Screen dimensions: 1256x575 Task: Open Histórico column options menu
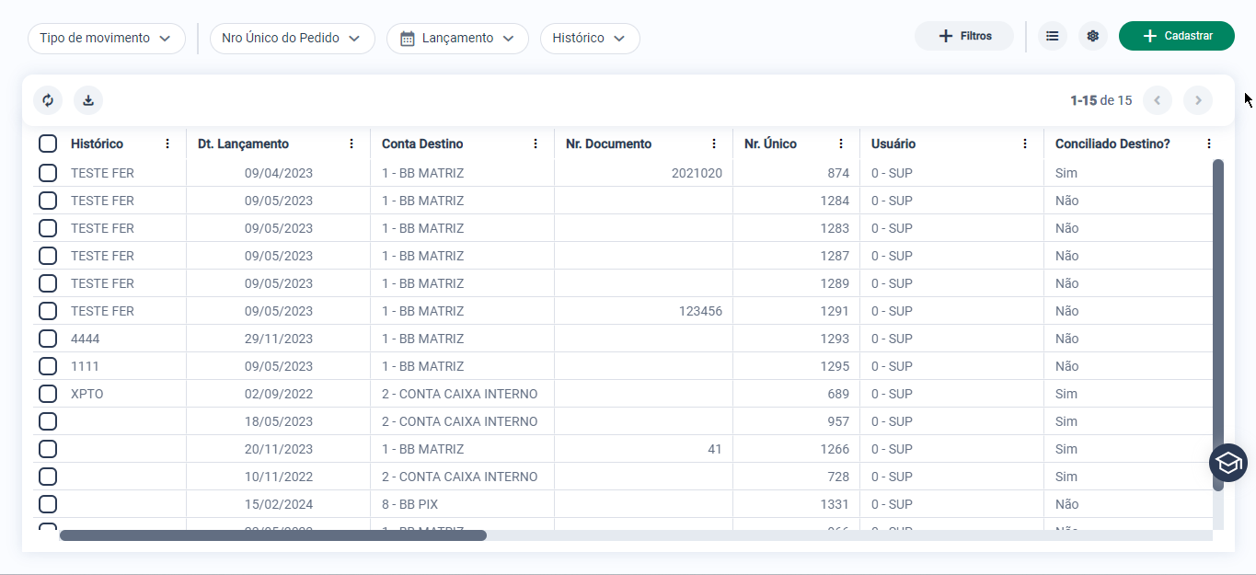(167, 144)
